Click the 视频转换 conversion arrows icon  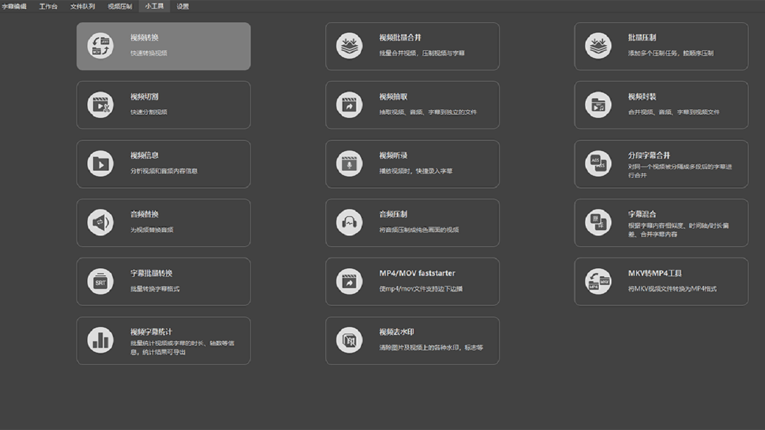click(x=100, y=46)
